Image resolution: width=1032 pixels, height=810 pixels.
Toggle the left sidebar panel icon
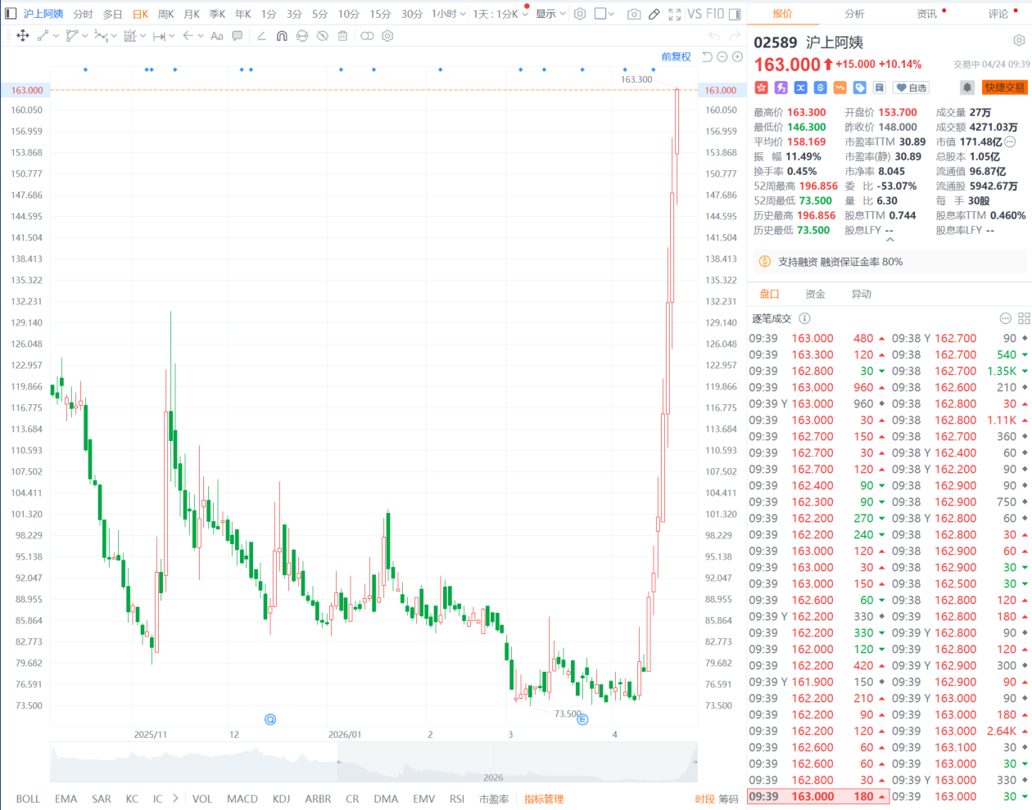pos(11,14)
